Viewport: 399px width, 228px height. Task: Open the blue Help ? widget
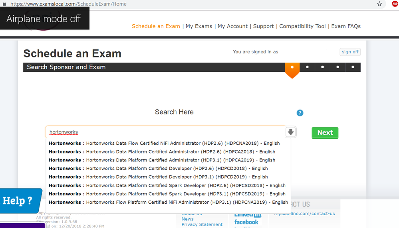(x=20, y=200)
